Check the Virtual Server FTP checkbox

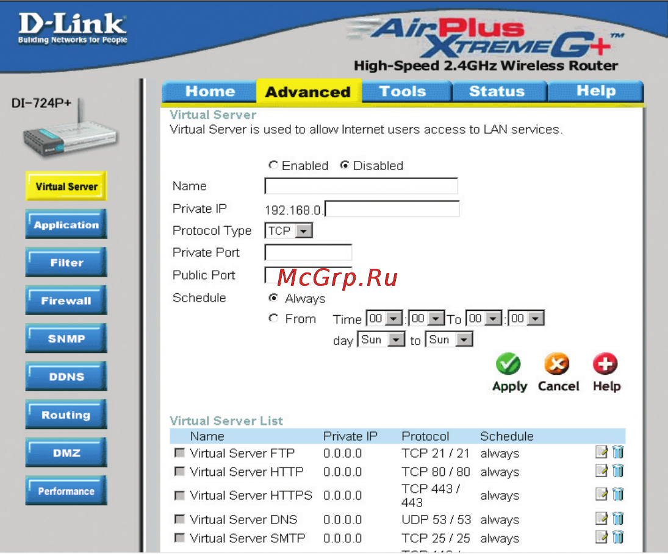(x=179, y=453)
